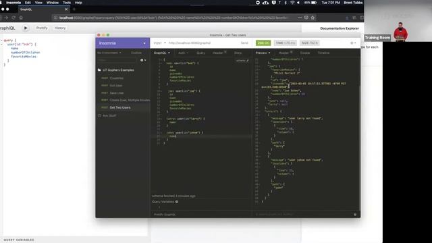Image resolution: width=432 pixels, height=243 pixels.
Task: Open a new browser tab with the plus button
Action: pyautogui.click(x=74, y=9)
